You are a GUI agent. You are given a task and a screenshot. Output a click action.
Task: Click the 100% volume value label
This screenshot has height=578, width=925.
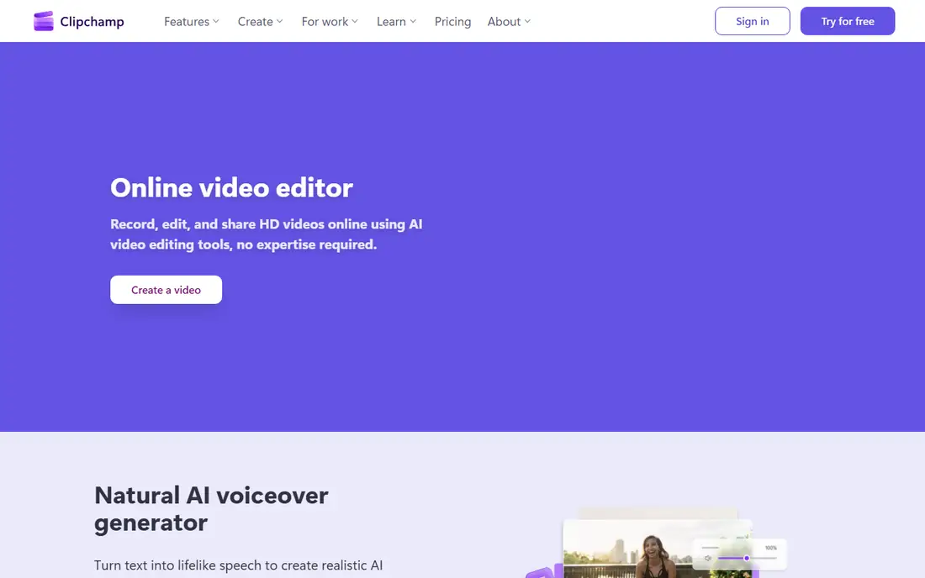coord(771,548)
